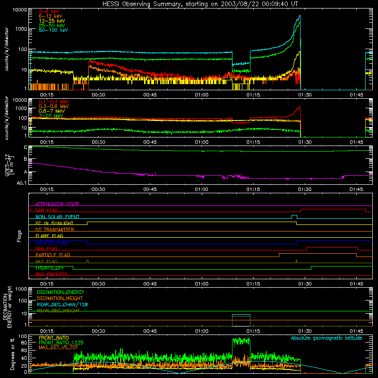
Task: Click the 0.8-7 MeV legend label
Action: pos(52,111)
